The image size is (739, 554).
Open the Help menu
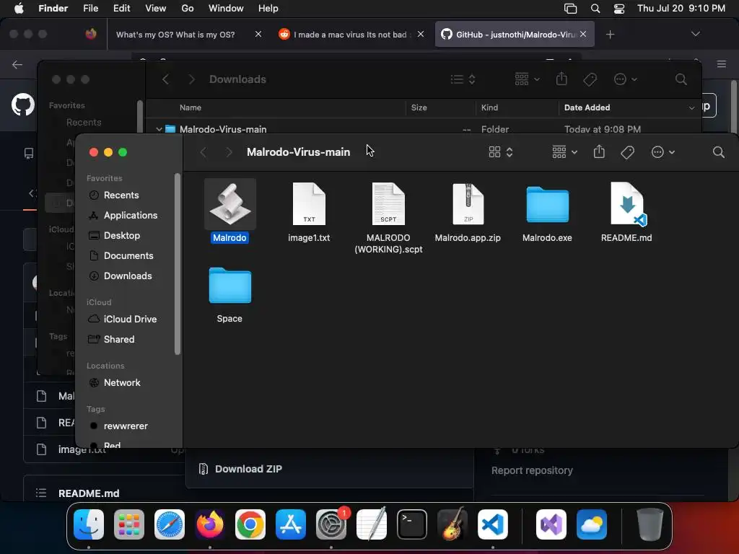click(268, 9)
